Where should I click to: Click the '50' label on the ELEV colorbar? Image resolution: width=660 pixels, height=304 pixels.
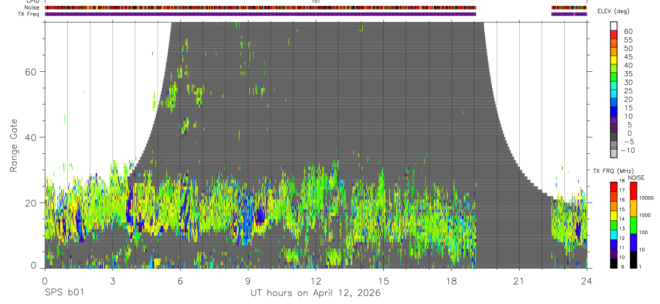click(628, 48)
